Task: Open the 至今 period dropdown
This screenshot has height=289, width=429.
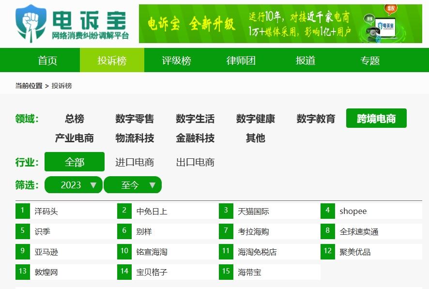Action: [133, 185]
